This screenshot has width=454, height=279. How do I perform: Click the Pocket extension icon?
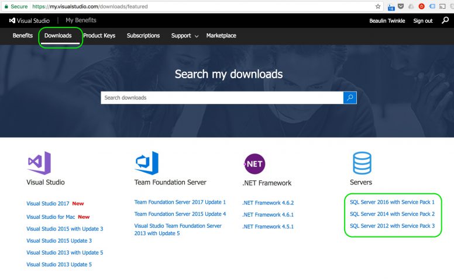401,6
